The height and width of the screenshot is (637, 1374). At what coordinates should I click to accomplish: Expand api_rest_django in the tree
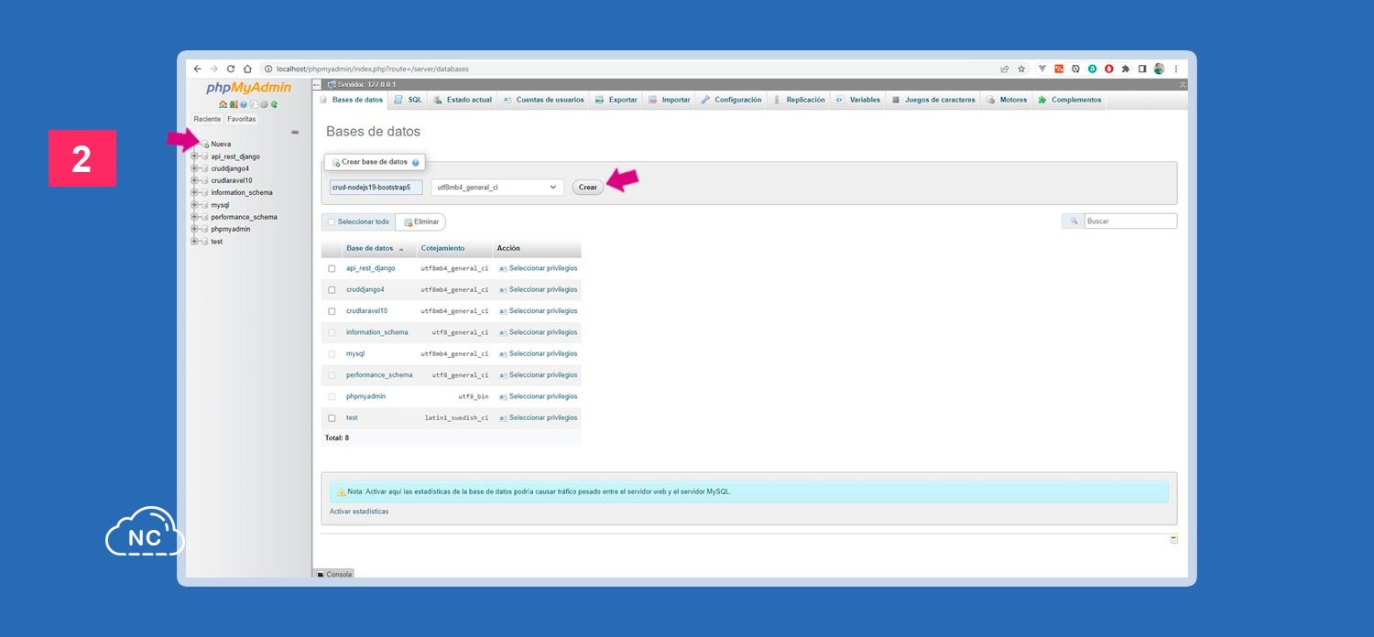194,157
